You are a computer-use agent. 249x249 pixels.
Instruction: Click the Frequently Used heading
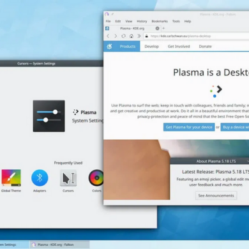(68, 163)
